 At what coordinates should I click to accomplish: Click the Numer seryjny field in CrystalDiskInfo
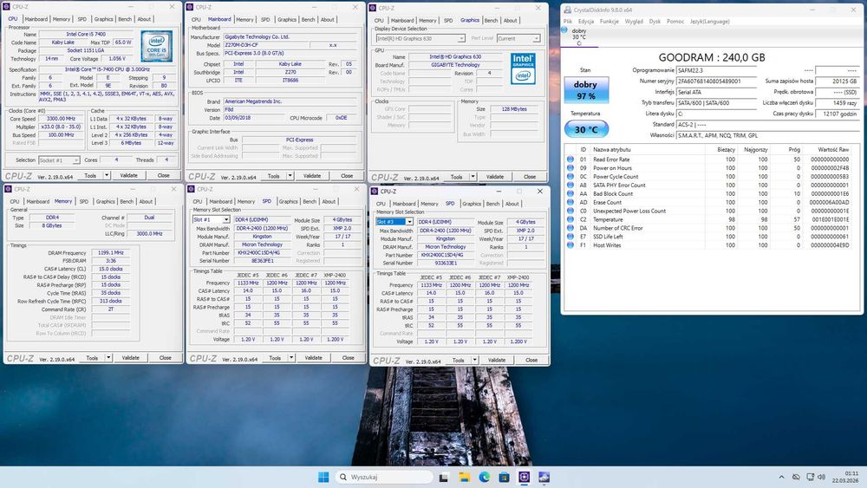click(x=717, y=81)
